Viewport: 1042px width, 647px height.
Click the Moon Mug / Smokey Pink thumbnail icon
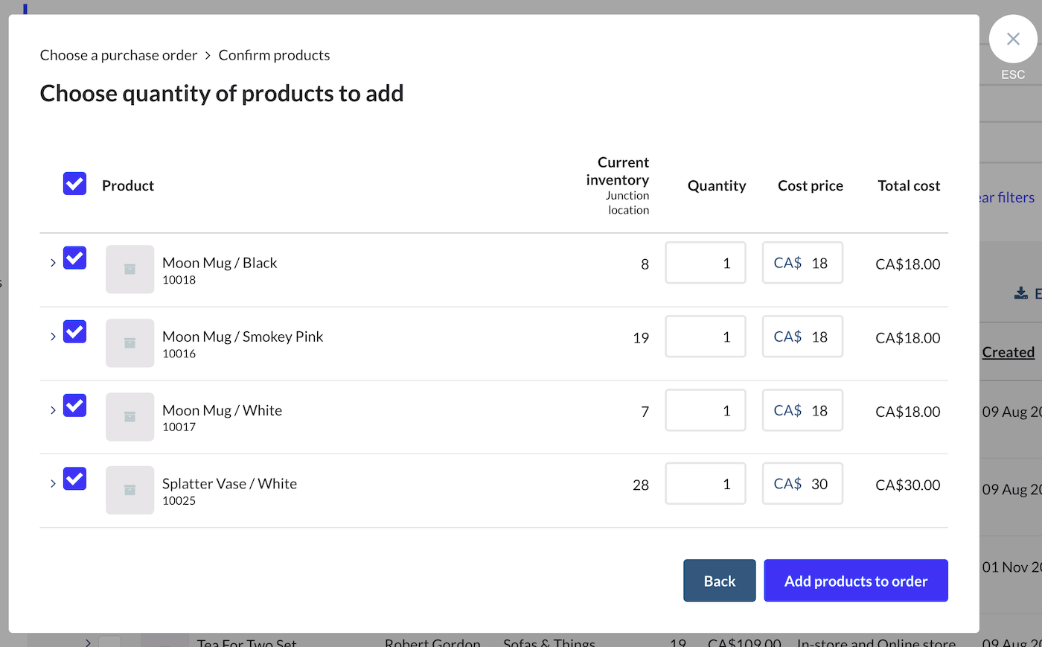[130, 343]
